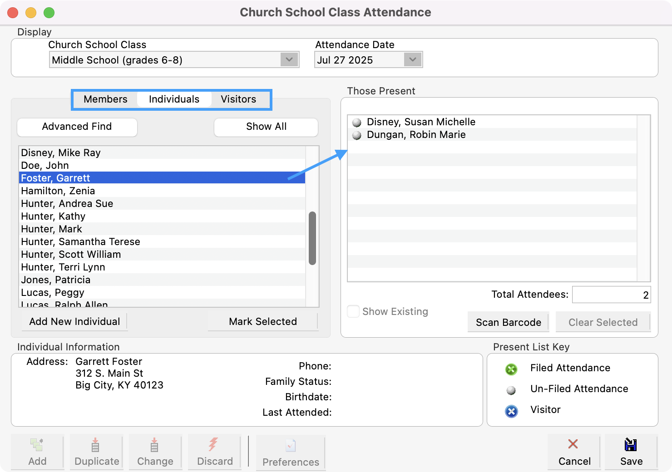Image resolution: width=672 pixels, height=472 pixels.
Task: Switch to the Members tab
Action: (x=105, y=99)
